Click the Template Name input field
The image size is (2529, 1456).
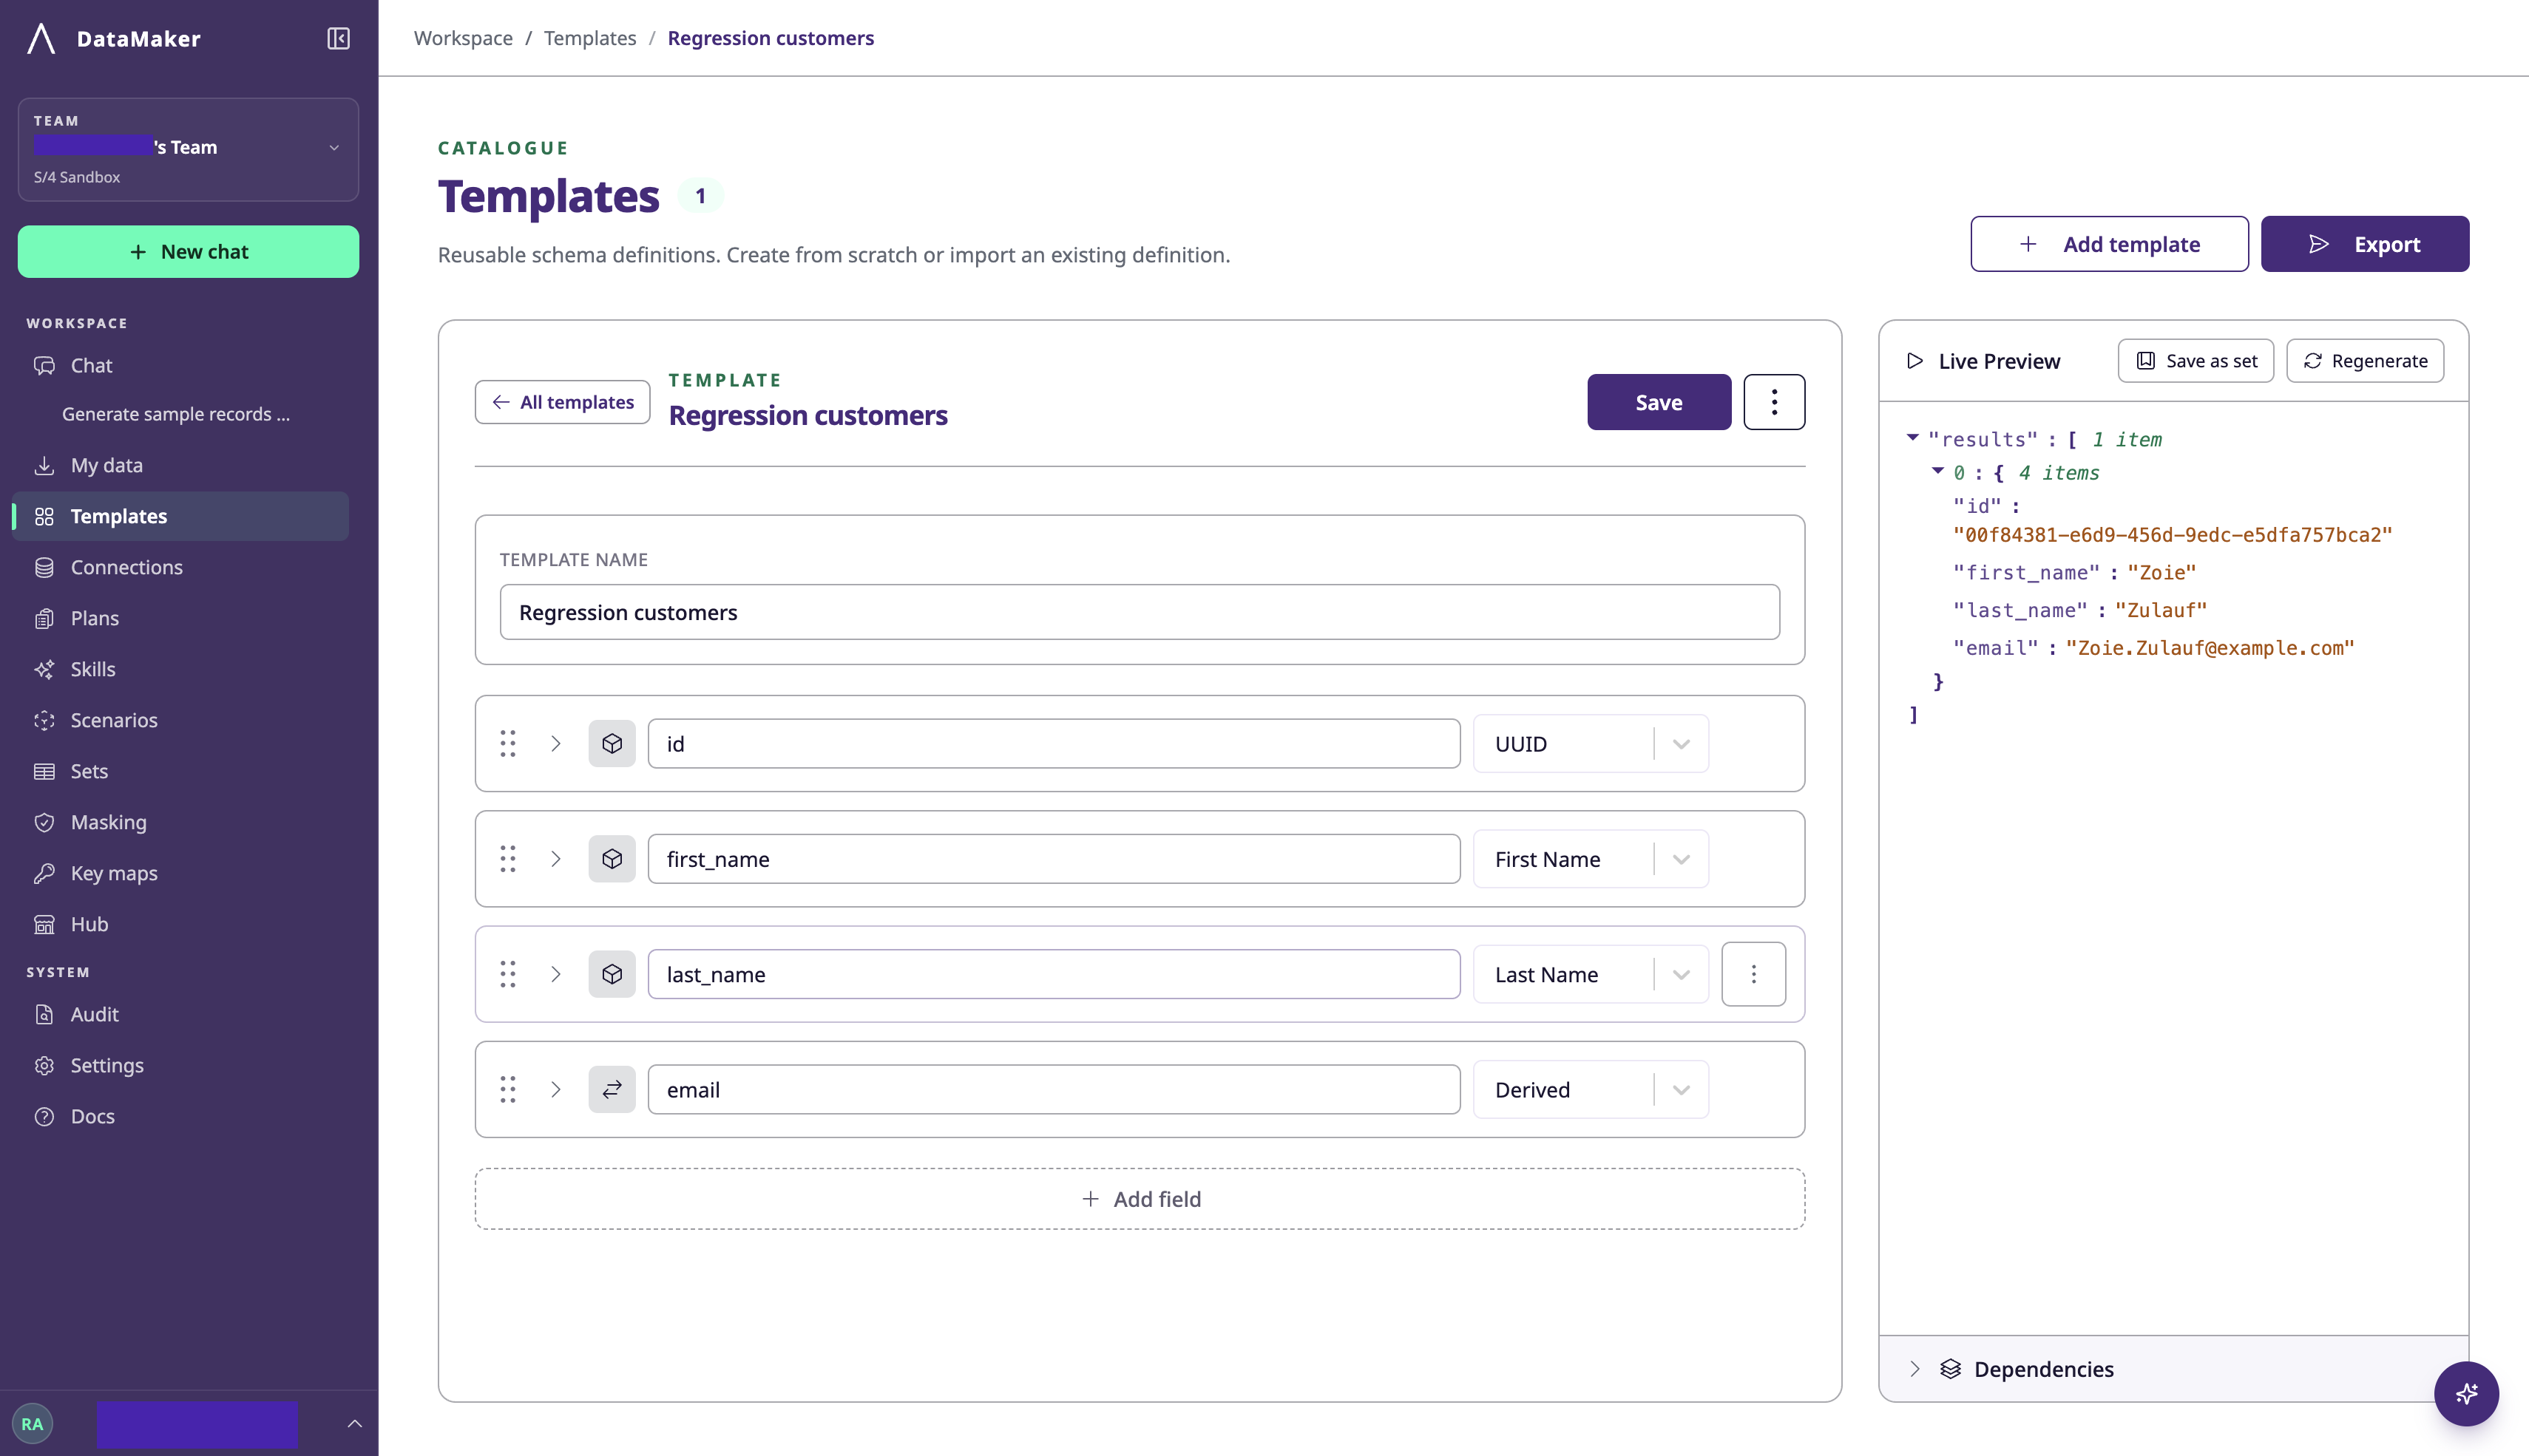pos(1140,612)
